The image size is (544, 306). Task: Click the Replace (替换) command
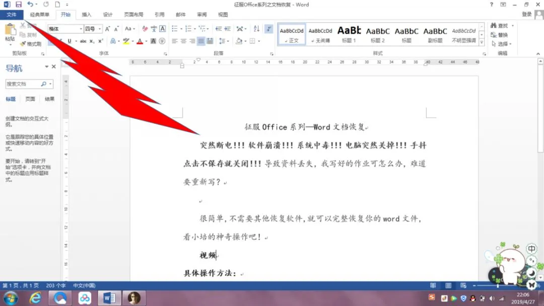(x=499, y=35)
